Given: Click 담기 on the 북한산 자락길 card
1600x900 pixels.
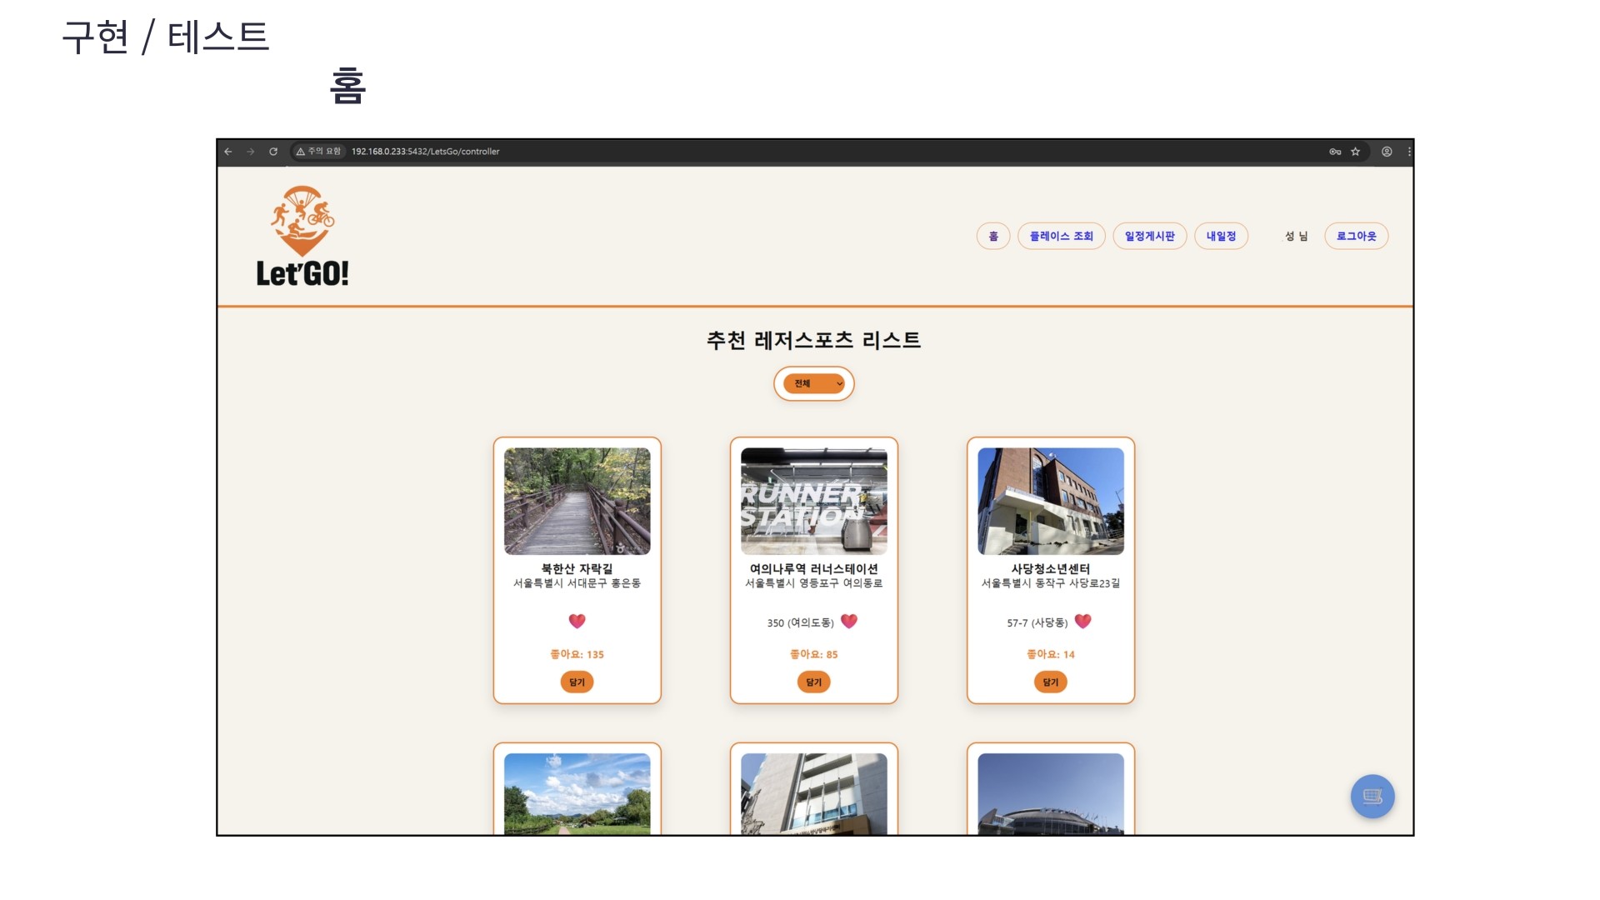Looking at the screenshot, I should 577,682.
